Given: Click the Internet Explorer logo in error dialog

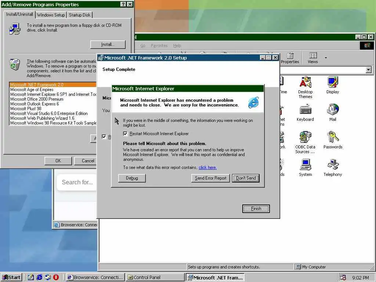Looking at the screenshot, I should tap(253, 102).
